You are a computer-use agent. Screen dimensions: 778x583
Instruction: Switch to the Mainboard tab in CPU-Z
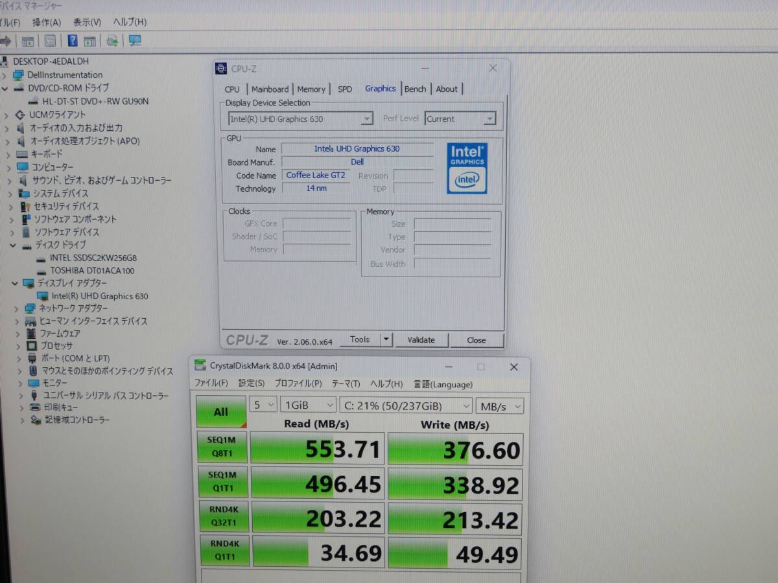click(270, 89)
